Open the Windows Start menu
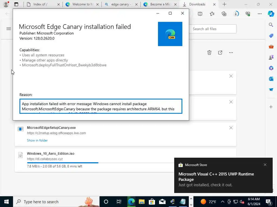Screen dimensions: 277x207 click(6, 202)
